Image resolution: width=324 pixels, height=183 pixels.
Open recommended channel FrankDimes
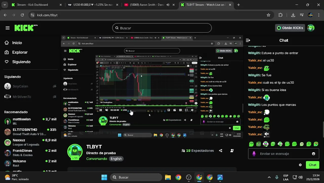[30, 152]
